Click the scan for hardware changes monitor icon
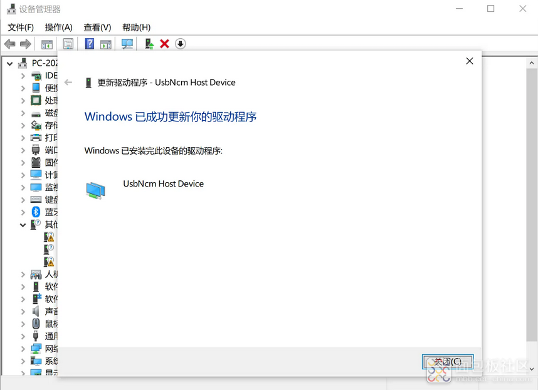 pyautogui.click(x=127, y=44)
